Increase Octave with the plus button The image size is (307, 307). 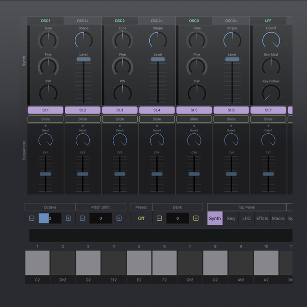point(68,218)
